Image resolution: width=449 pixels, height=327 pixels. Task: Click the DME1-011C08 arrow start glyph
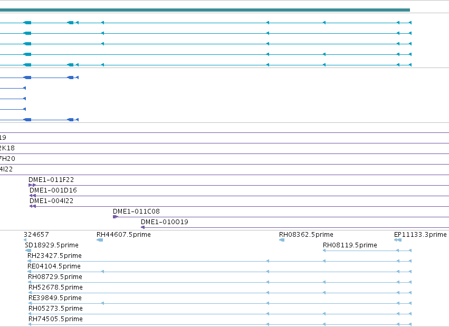(x=116, y=217)
